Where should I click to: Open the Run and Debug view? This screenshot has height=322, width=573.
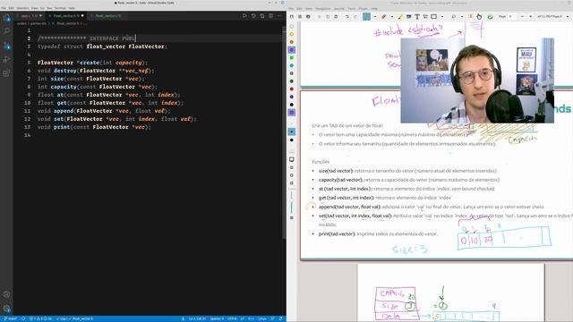(6, 59)
